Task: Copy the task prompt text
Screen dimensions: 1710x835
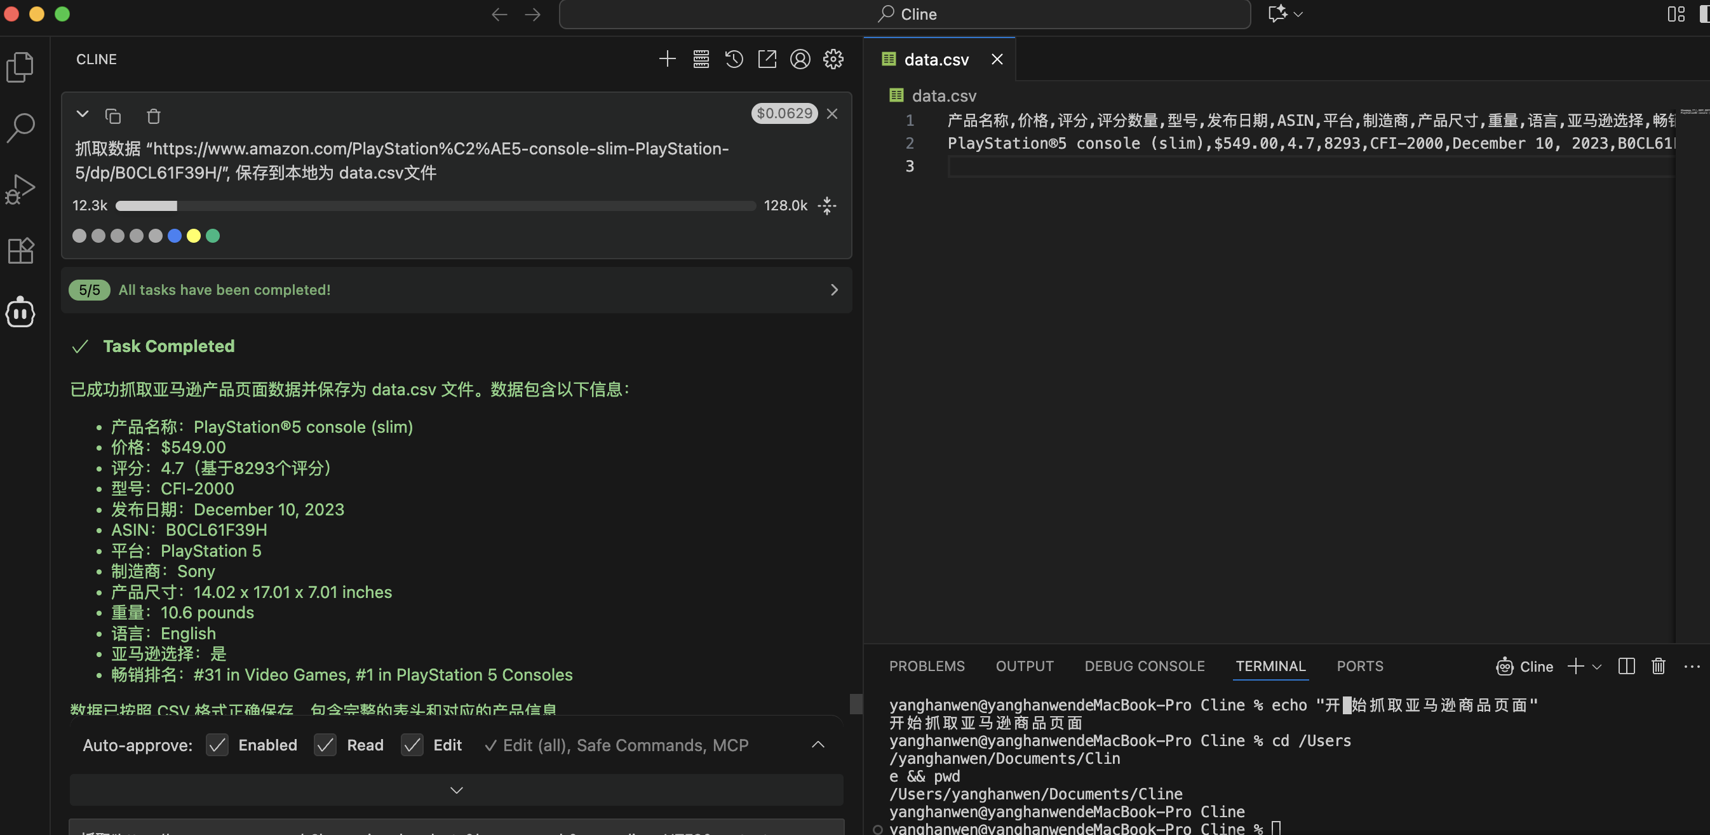Action: point(114,116)
